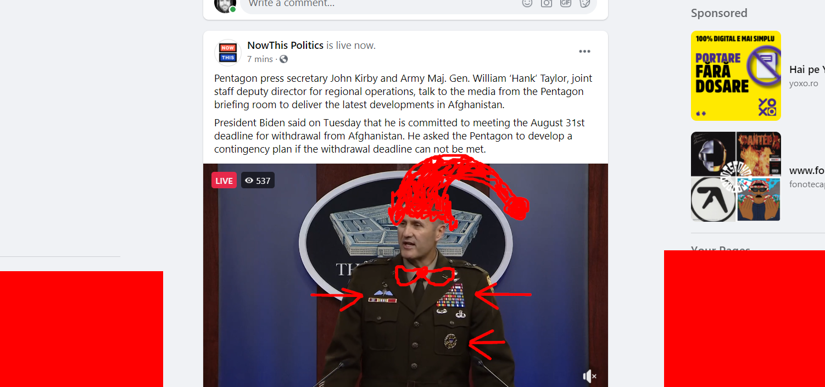Click the globe public-audience icon
The height and width of the screenshot is (387, 825).
[283, 59]
